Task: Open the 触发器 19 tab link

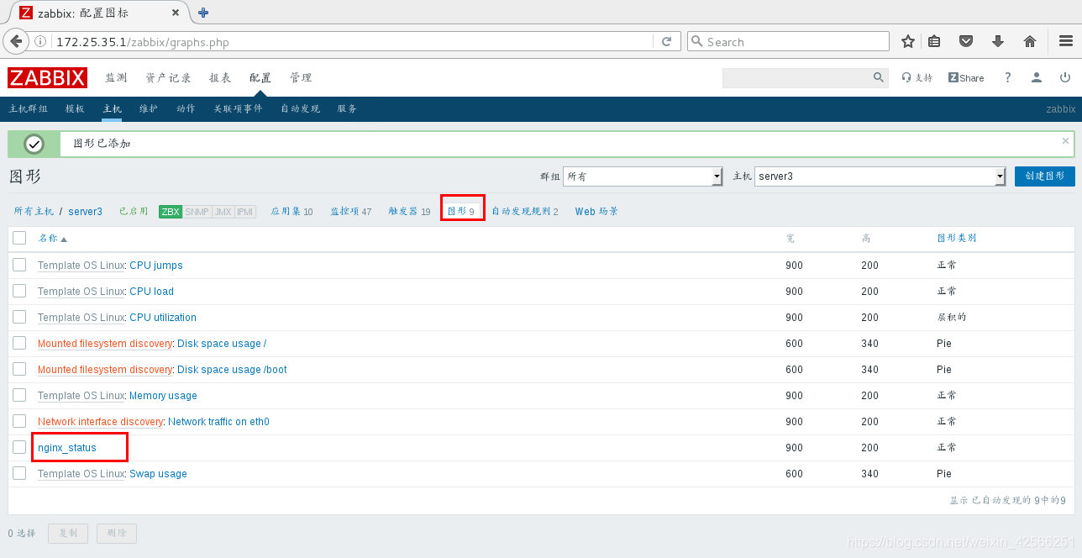Action: 409,212
